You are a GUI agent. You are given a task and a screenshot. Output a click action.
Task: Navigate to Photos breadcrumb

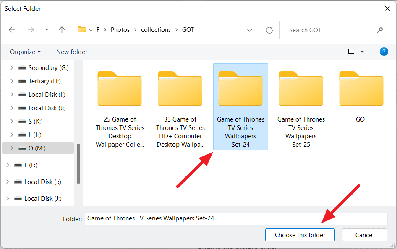click(120, 30)
